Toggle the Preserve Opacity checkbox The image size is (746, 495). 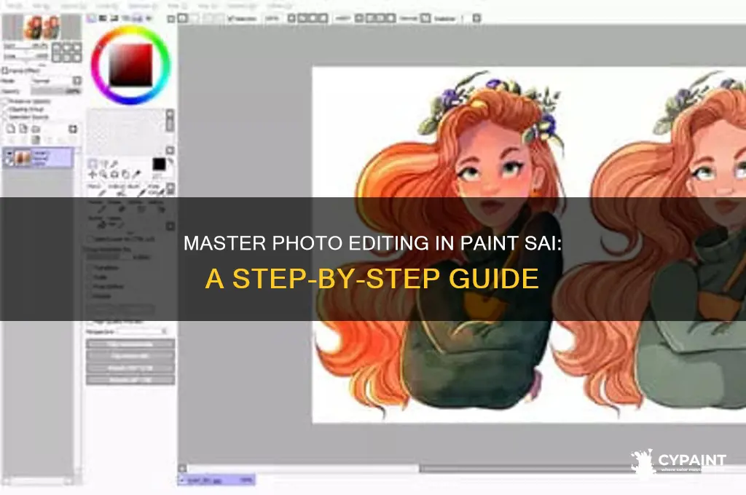click(5, 102)
